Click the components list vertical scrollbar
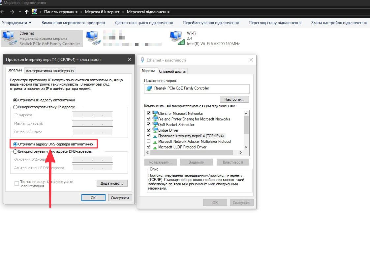Image resolution: width=370 pixels, height=258 pixels. tap(246, 125)
